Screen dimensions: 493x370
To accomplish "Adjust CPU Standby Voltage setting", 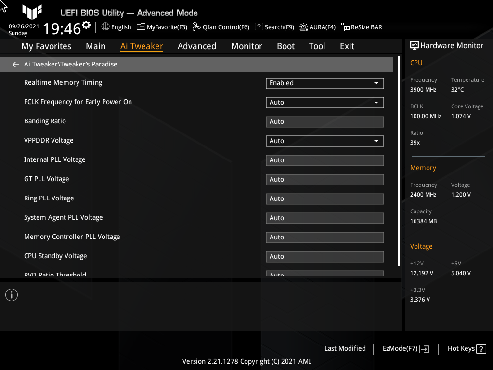I will pos(324,256).
